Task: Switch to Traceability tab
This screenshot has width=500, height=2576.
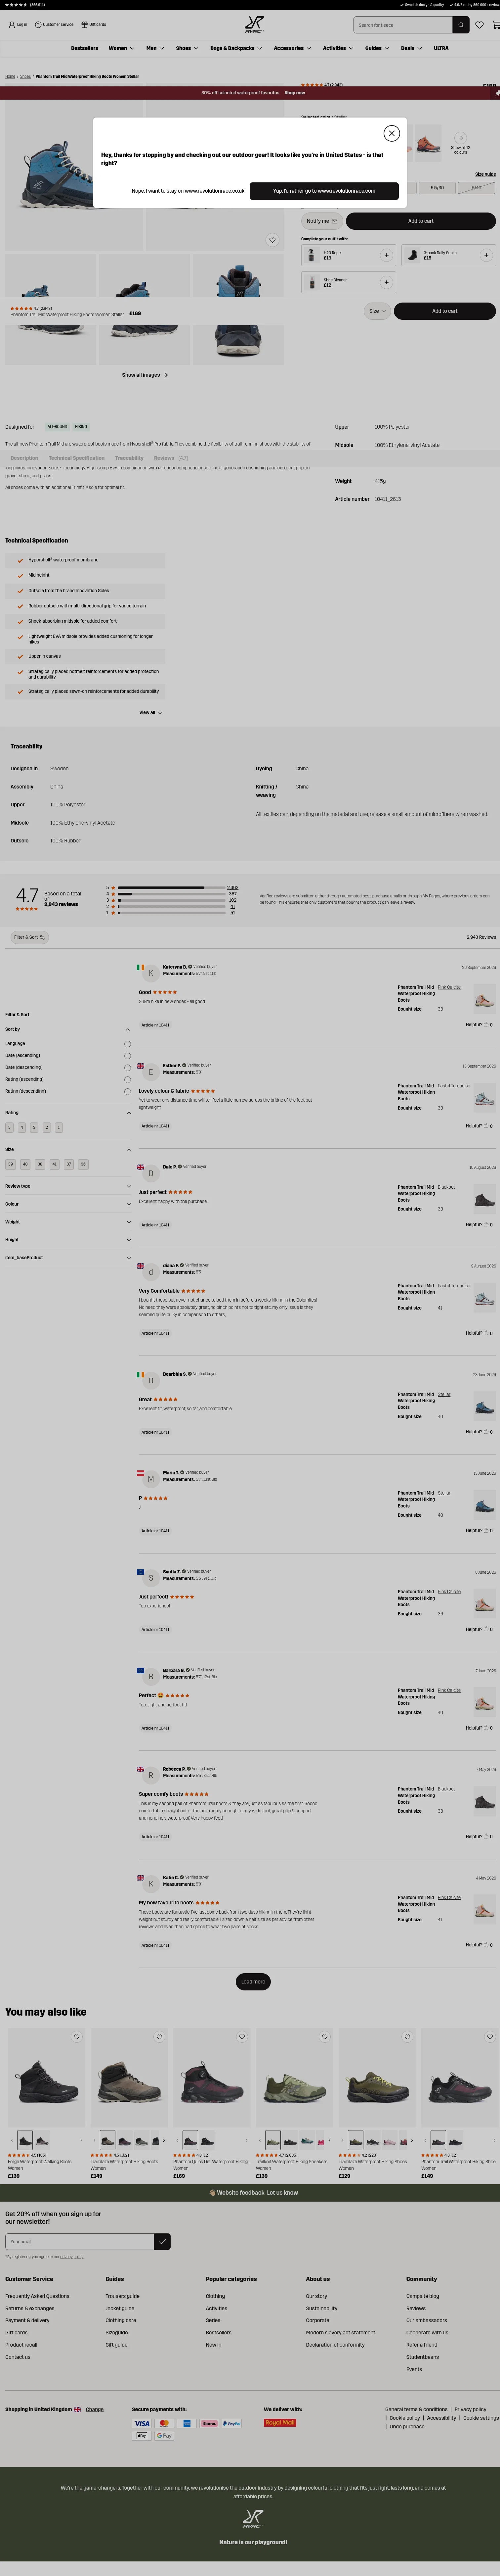Action: coord(130,458)
